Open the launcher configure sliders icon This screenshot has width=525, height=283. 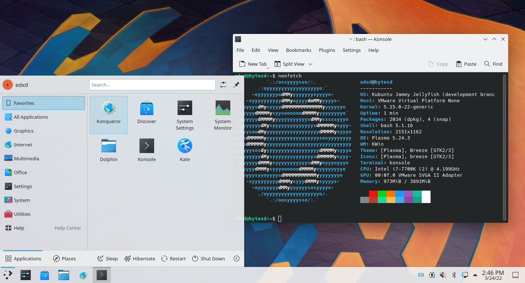point(223,85)
